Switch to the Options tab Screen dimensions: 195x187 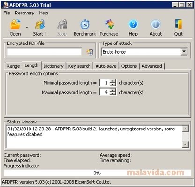(x=129, y=66)
